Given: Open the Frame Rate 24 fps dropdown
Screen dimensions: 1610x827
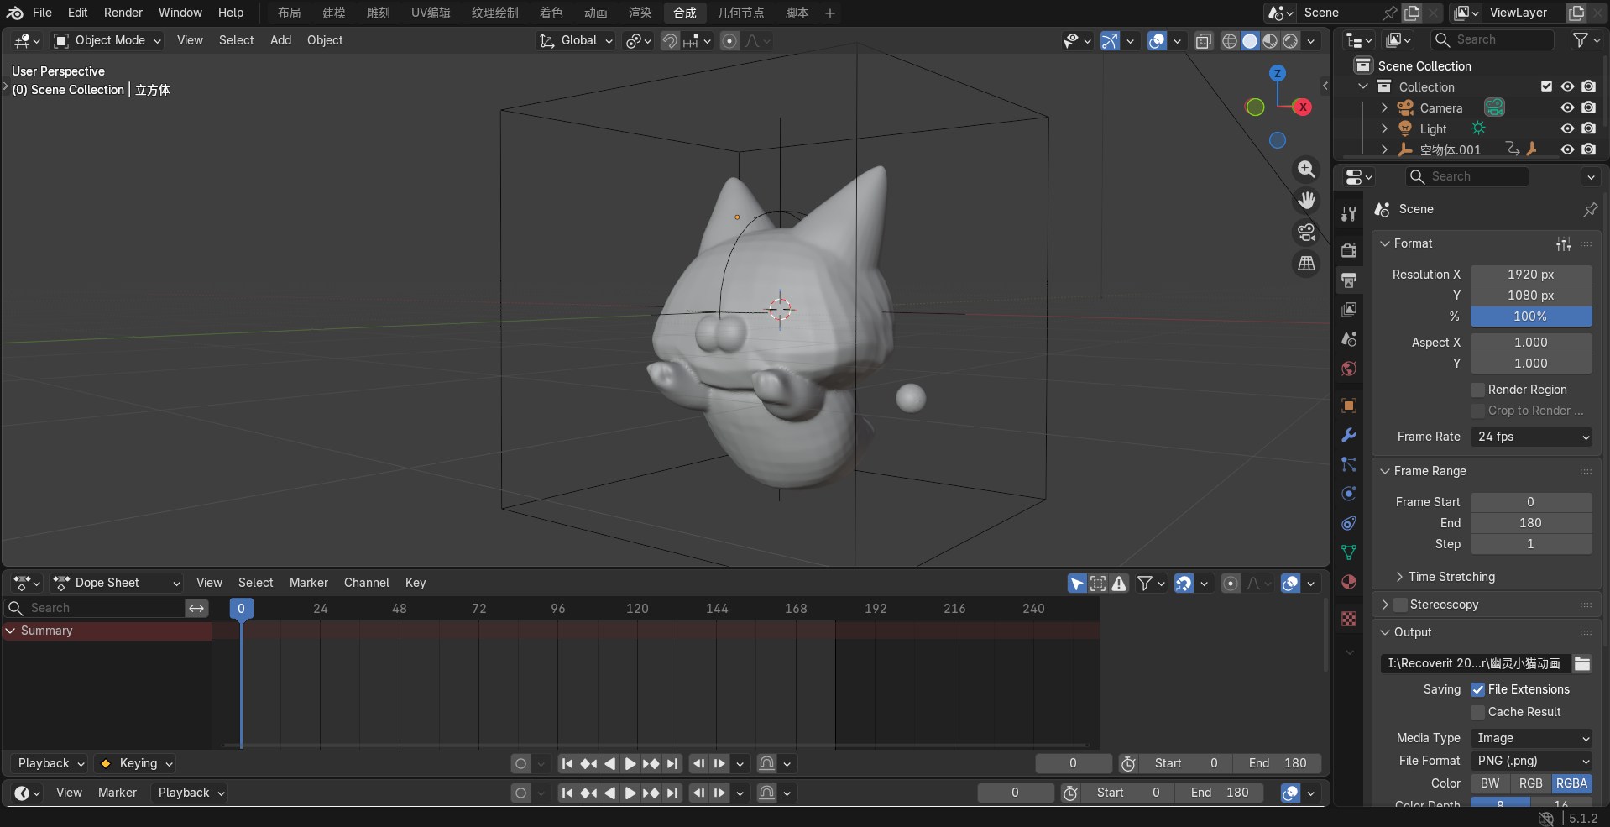Looking at the screenshot, I should coord(1531,437).
